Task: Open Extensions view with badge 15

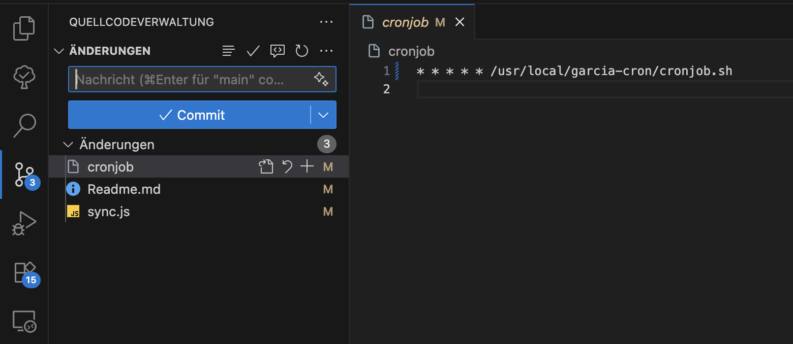Action: coord(25,273)
